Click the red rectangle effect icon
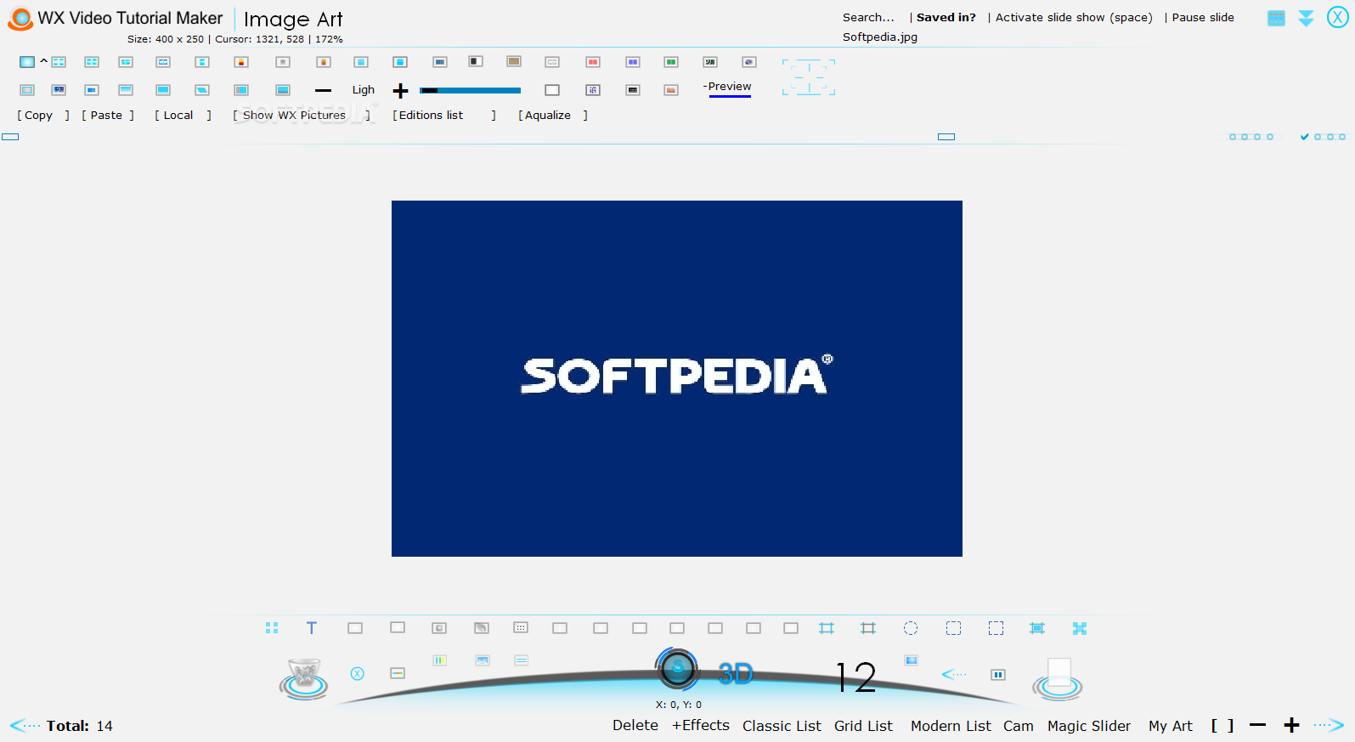1355x742 pixels. coord(593,62)
